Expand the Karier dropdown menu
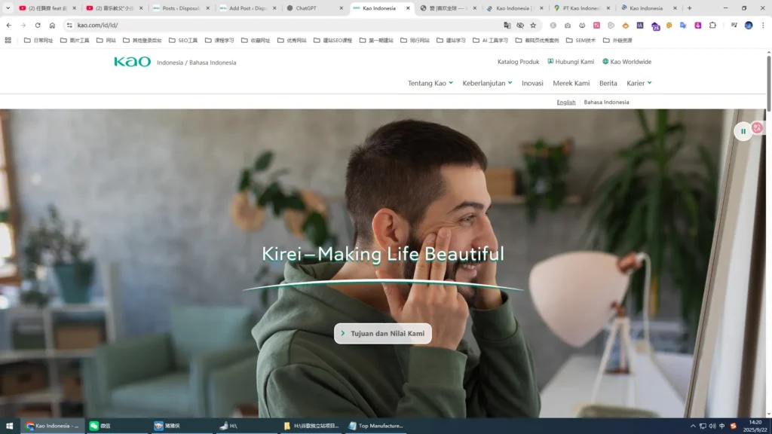The image size is (772, 434). point(639,83)
